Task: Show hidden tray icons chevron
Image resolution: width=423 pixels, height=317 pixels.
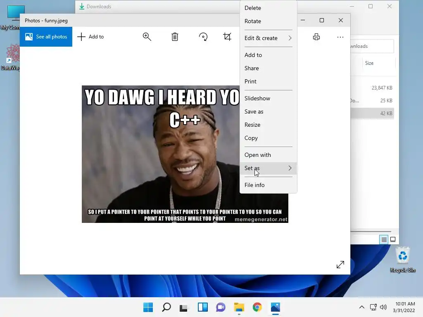Action: 362,307
